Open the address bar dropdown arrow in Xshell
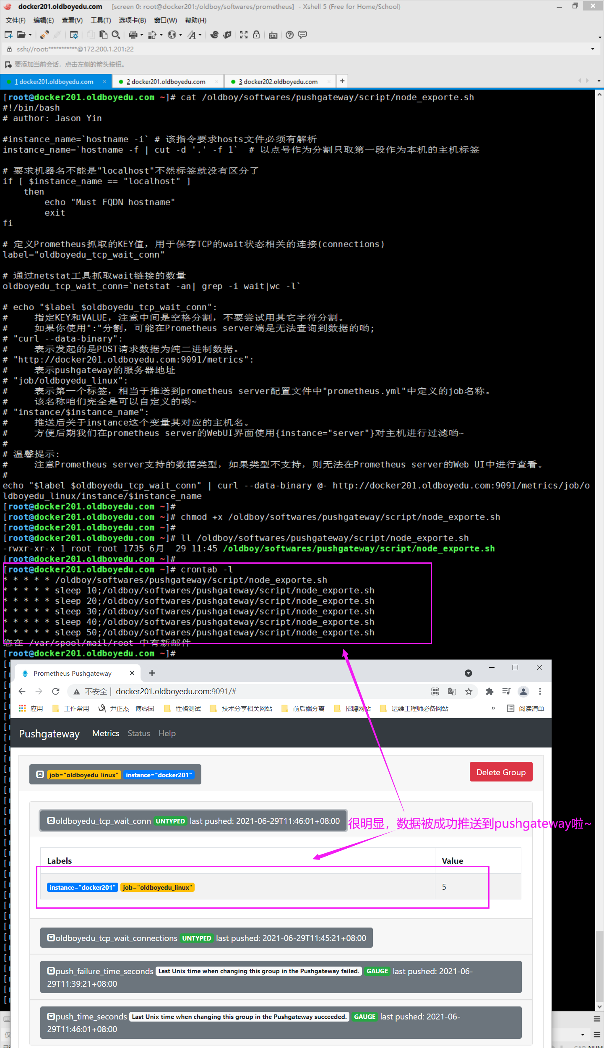 (x=593, y=49)
